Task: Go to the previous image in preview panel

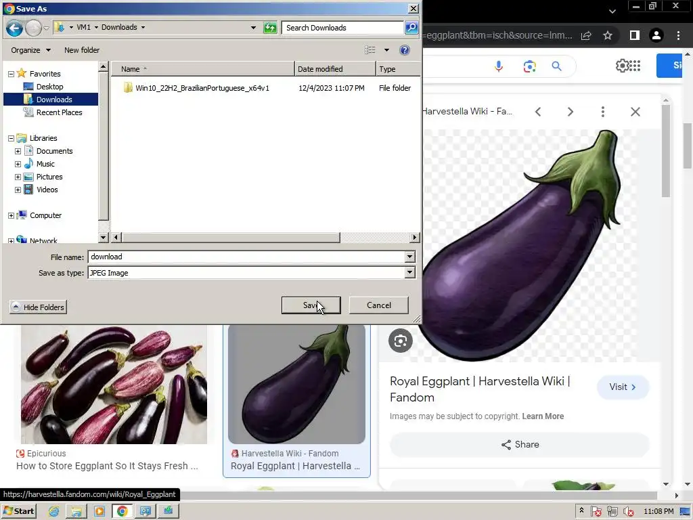Action: tap(538, 112)
